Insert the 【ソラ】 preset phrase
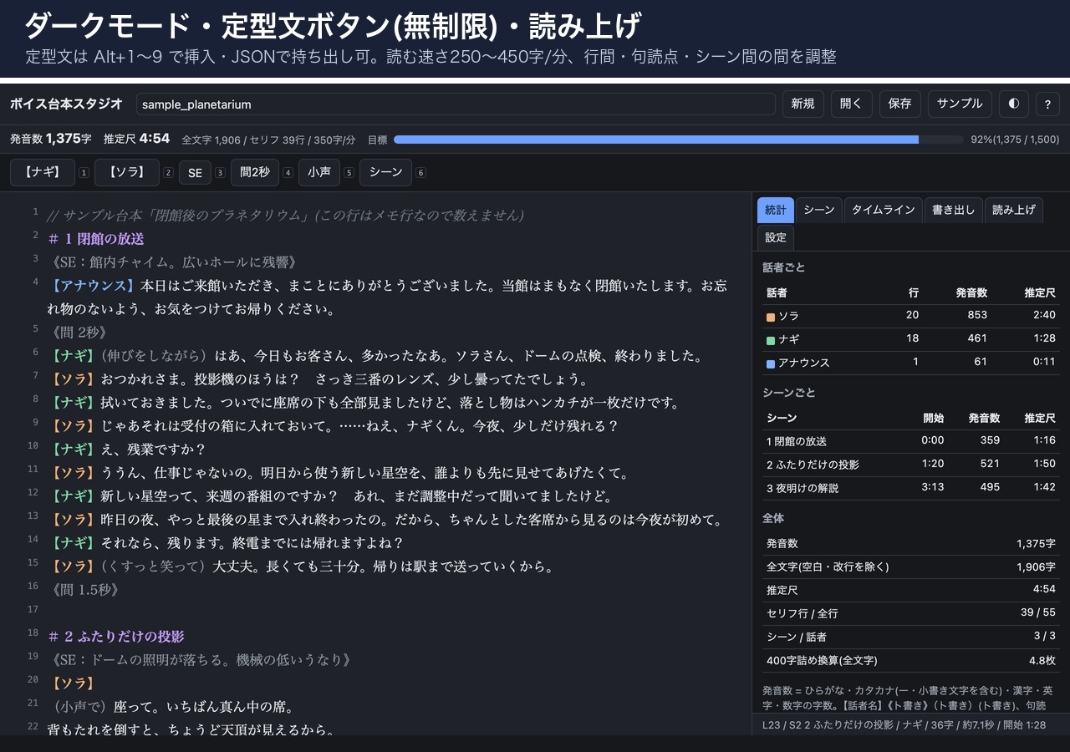1070x752 pixels. [x=127, y=172]
